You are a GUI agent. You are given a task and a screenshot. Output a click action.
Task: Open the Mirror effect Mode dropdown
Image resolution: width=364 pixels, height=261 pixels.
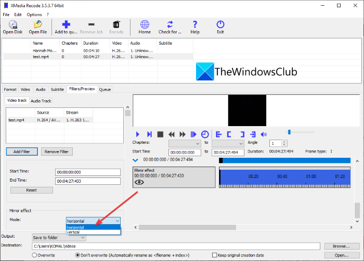(x=93, y=221)
